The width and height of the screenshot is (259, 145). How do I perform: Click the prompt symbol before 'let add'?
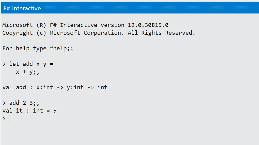(4, 64)
